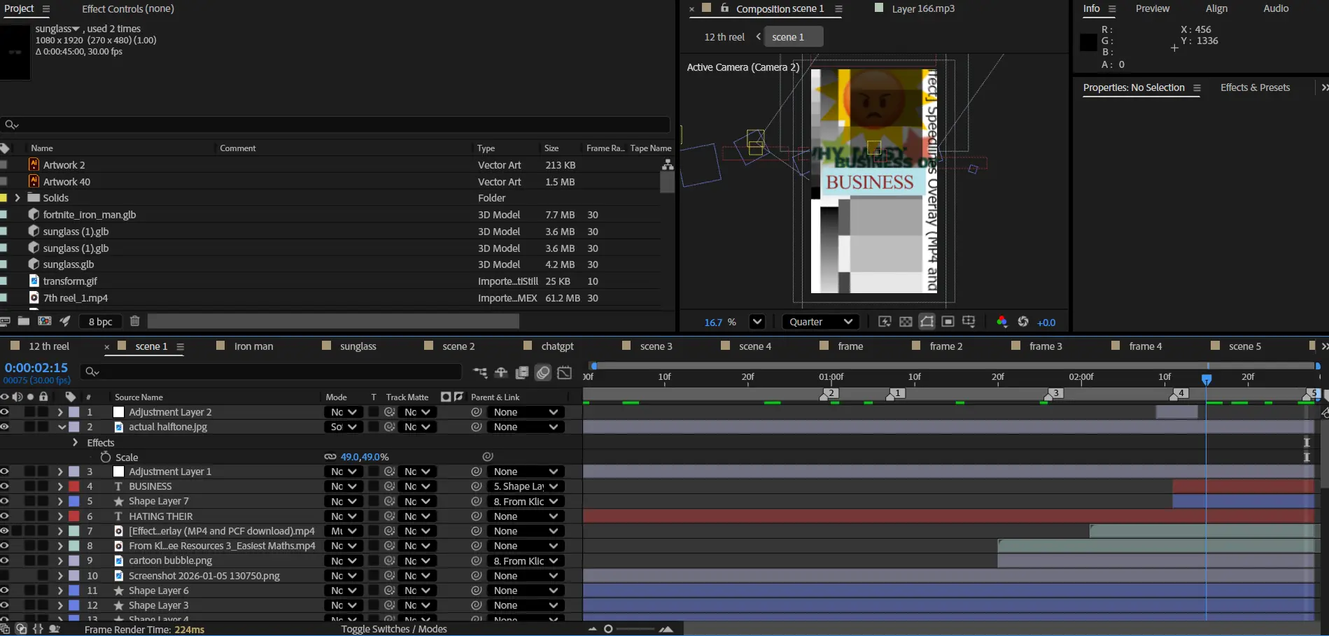
Task: Open the Graph Editor in the timeline
Action: 564,372
